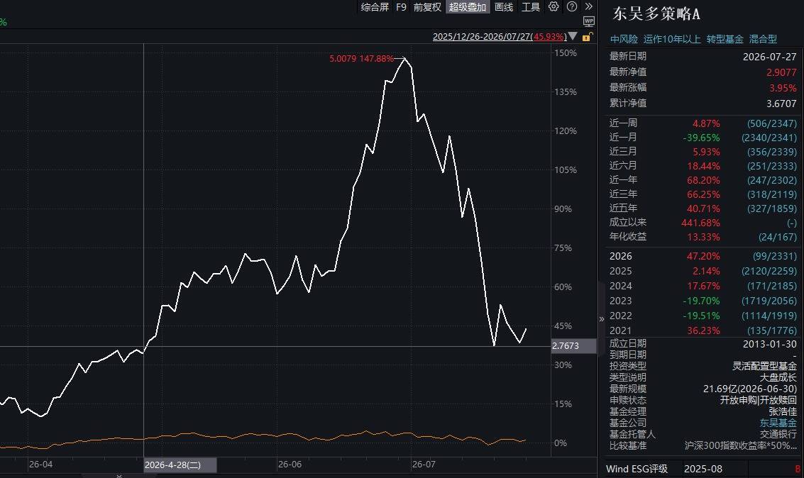The width and height of the screenshot is (804, 478).
Task: Click the inception date 2013-01-30
Action: [x=770, y=344]
